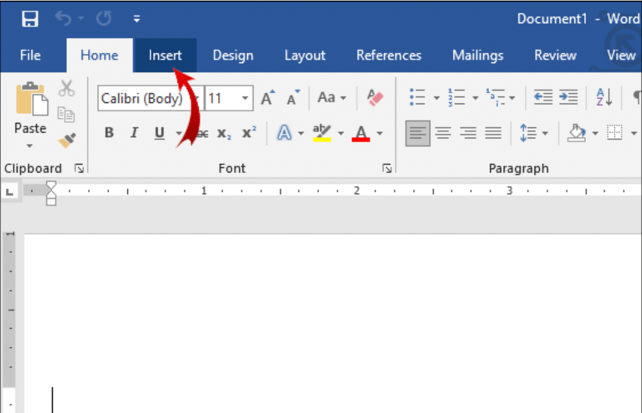Select the Format Painter tool
642x413 pixels.
click(x=66, y=142)
